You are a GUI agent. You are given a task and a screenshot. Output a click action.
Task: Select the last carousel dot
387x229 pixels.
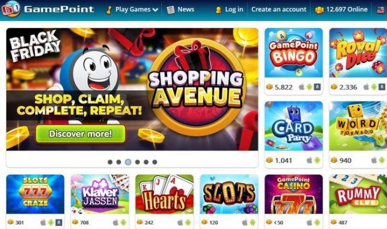tap(154, 162)
